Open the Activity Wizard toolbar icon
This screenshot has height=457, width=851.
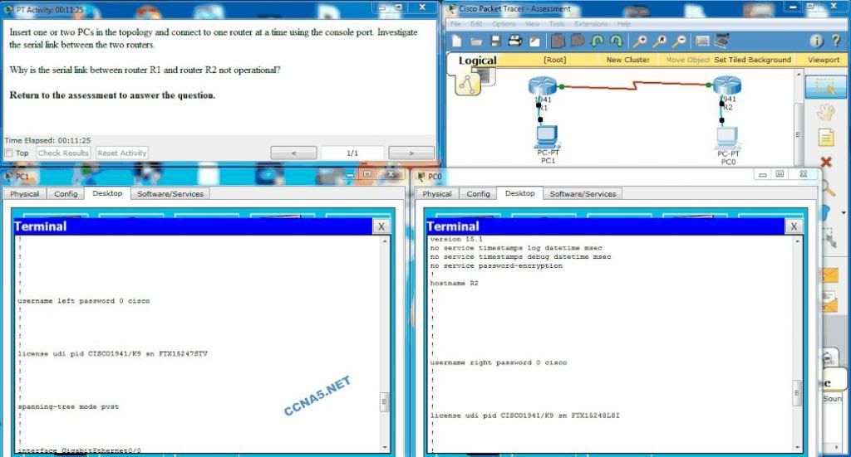(534, 41)
